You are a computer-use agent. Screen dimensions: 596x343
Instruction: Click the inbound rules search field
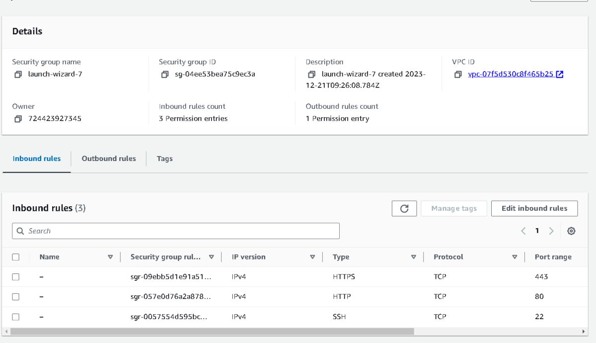point(176,231)
